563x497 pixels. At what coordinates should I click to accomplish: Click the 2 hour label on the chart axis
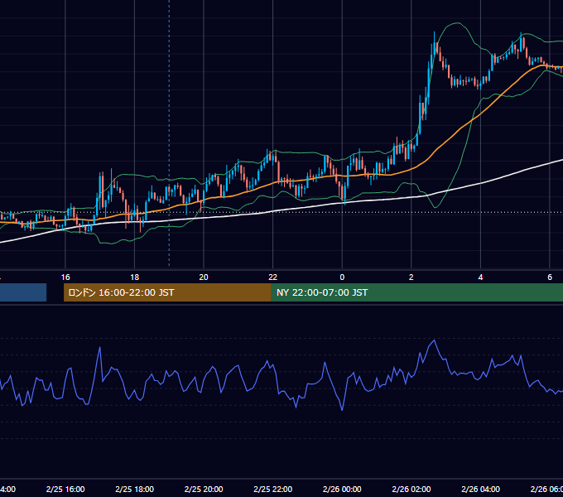[411, 277]
